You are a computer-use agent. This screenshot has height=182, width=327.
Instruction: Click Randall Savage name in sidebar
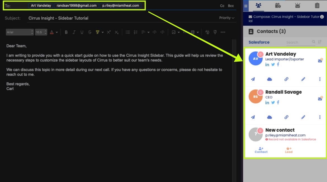coord(283,92)
